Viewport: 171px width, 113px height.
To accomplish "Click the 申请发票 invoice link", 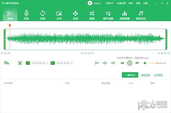I will 121,3.
